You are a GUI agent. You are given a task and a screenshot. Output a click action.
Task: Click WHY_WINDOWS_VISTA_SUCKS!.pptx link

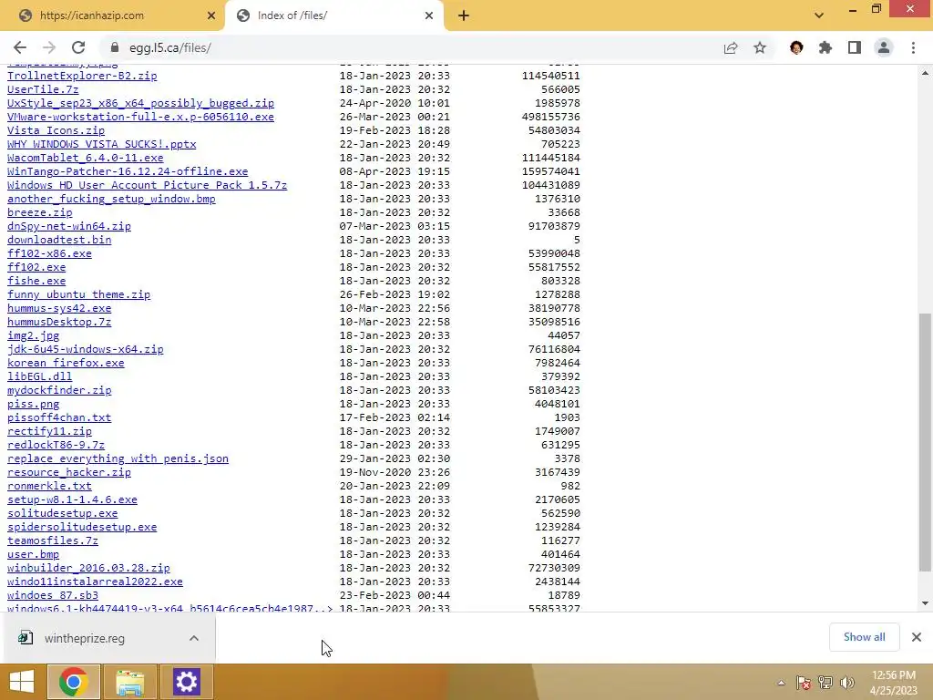click(x=102, y=144)
